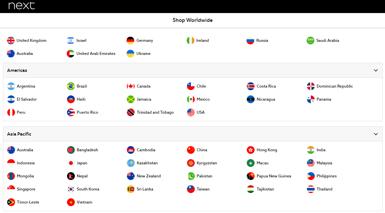Click the Americas section heading
This screenshot has height=213, width=385.
(x=17, y=71)
